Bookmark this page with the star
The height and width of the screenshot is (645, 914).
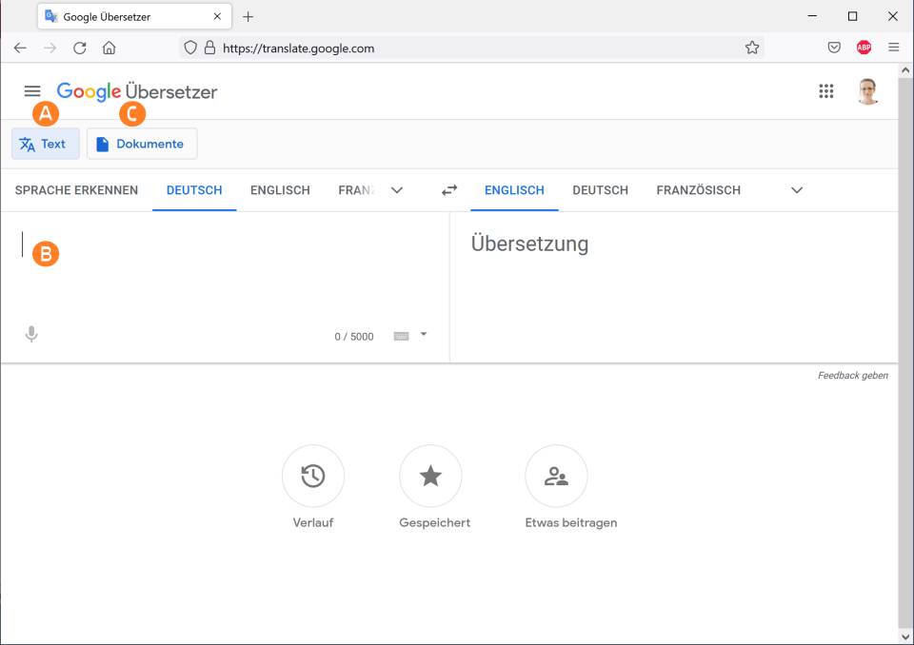752,48
